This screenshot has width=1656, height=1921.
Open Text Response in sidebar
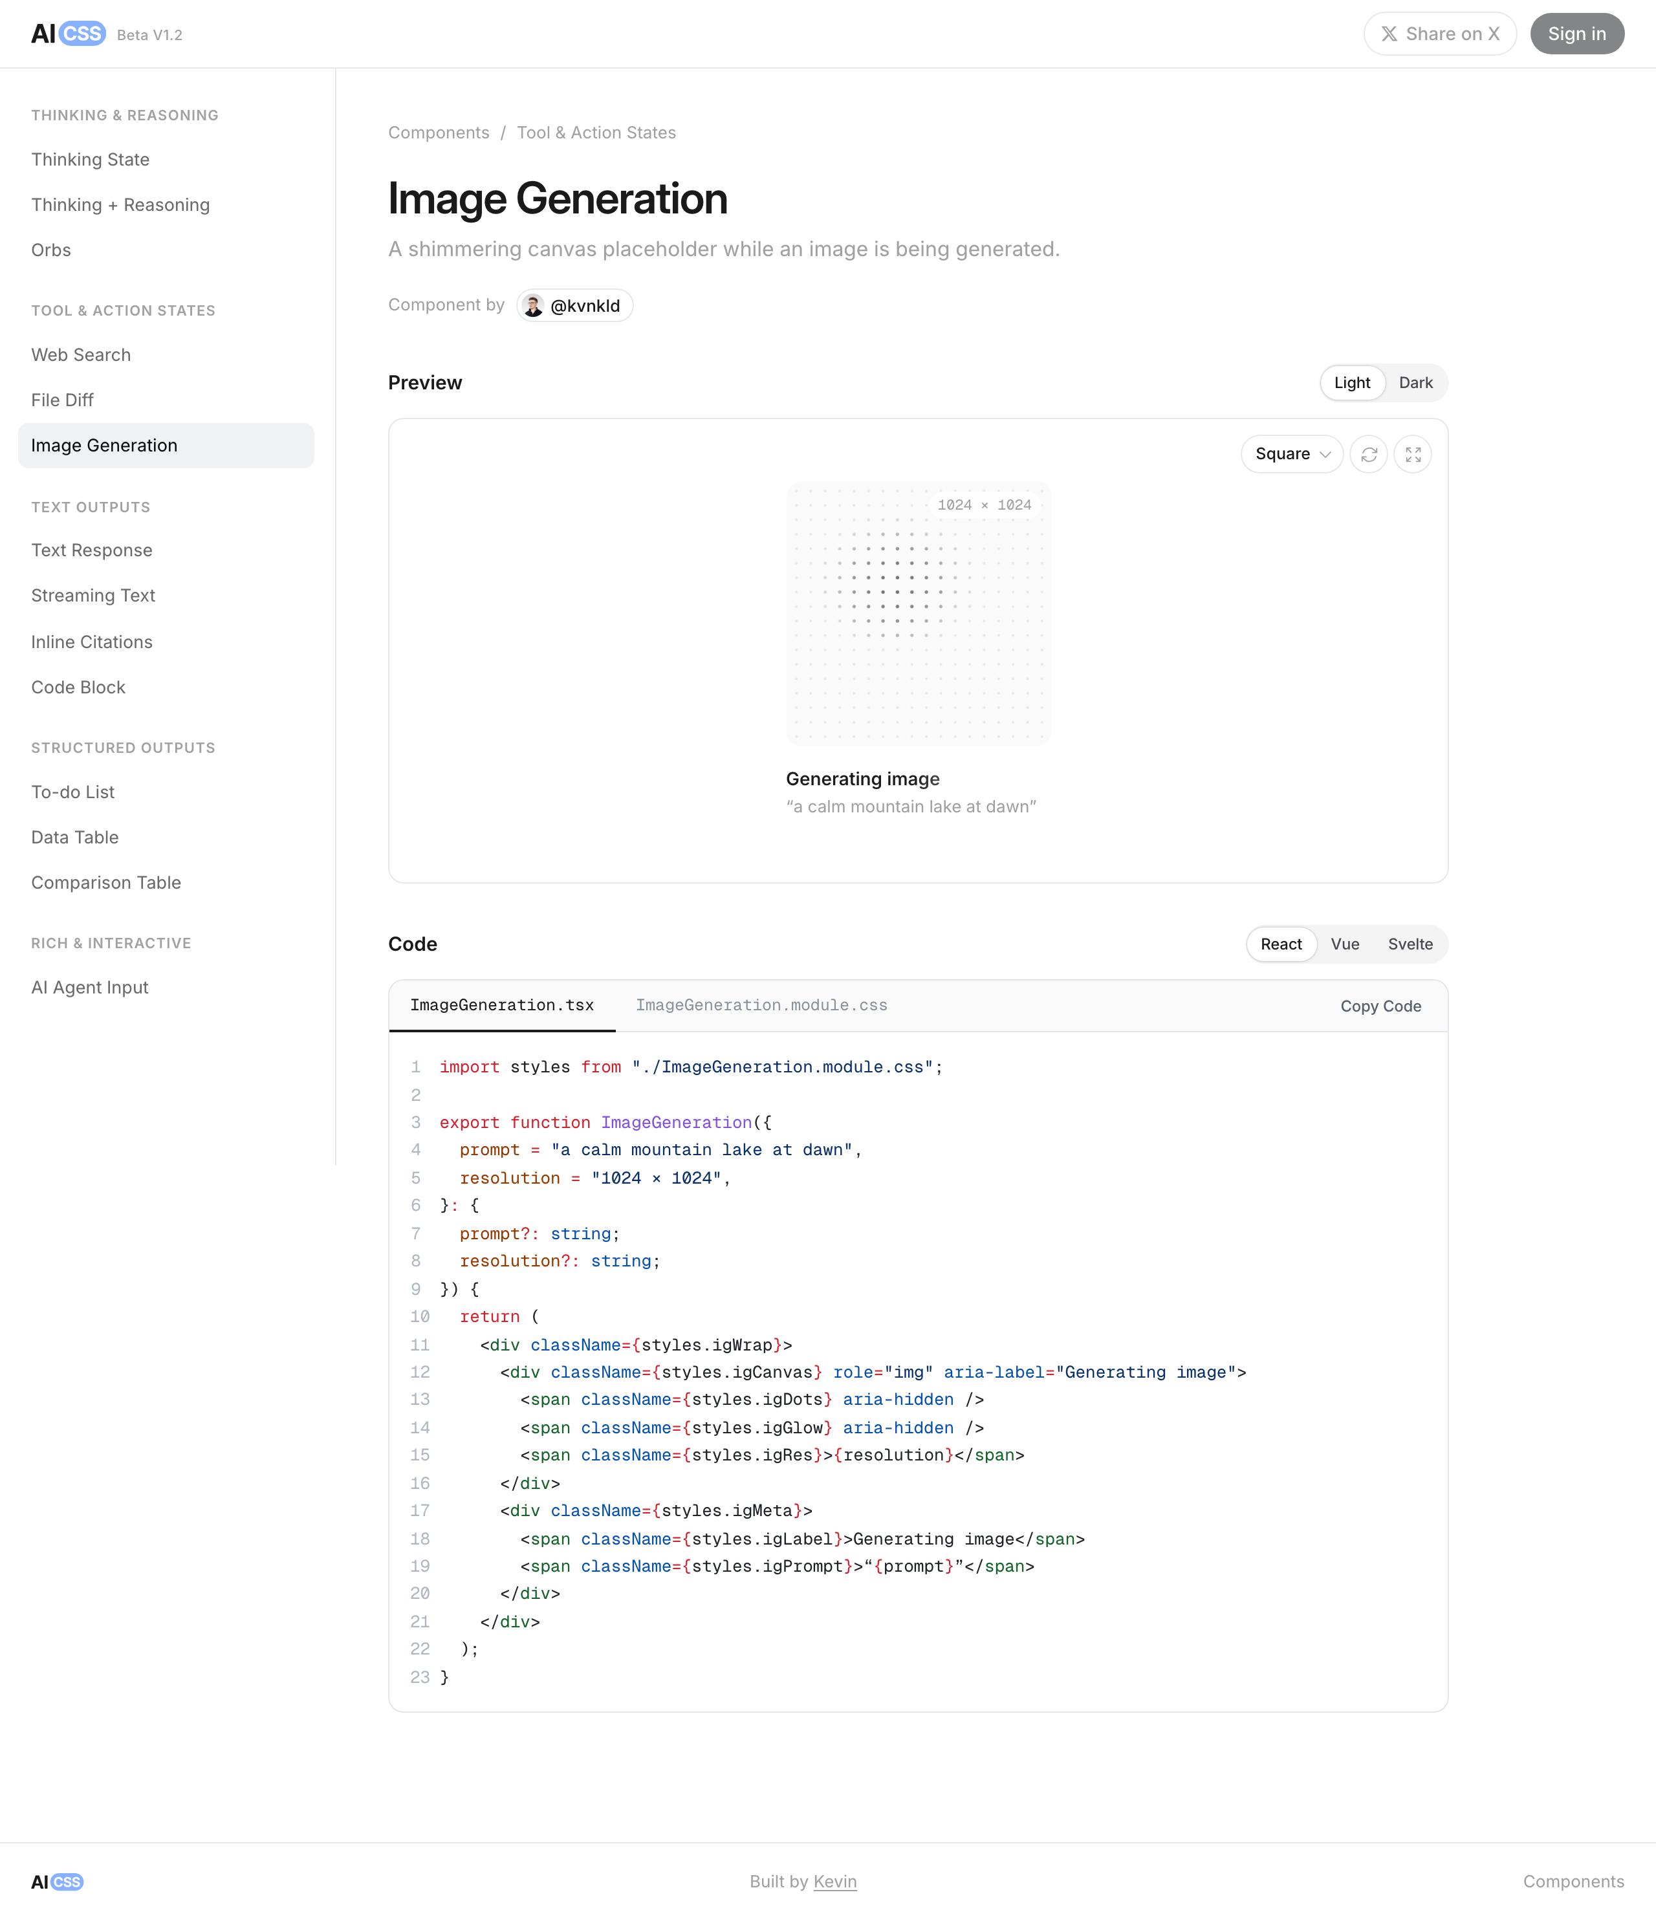(x=166, y=550)
